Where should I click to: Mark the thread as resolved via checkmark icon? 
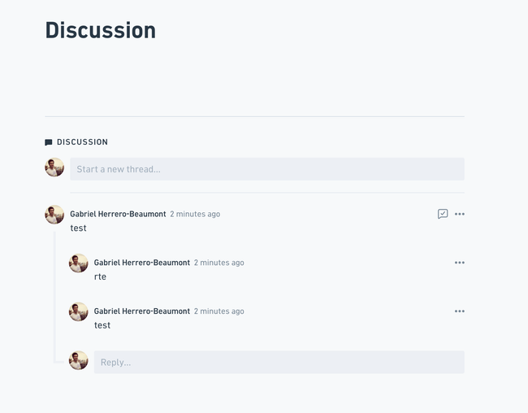click(x=443, y=214)
